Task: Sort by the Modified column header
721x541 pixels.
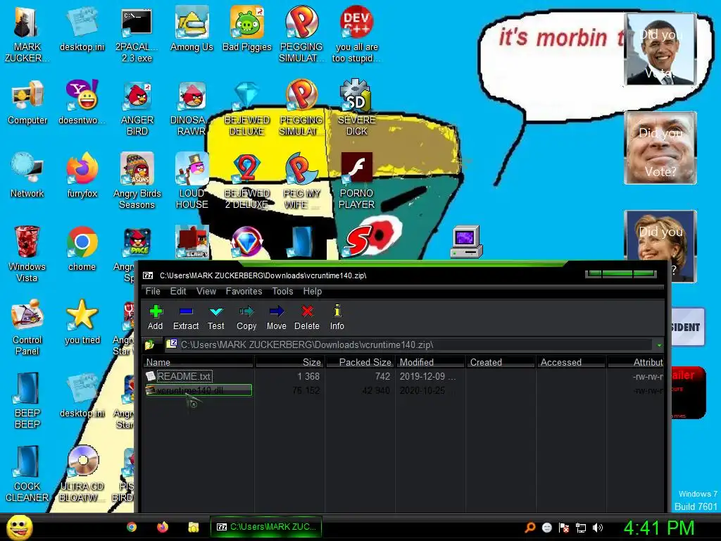Action: pos(430,362)
